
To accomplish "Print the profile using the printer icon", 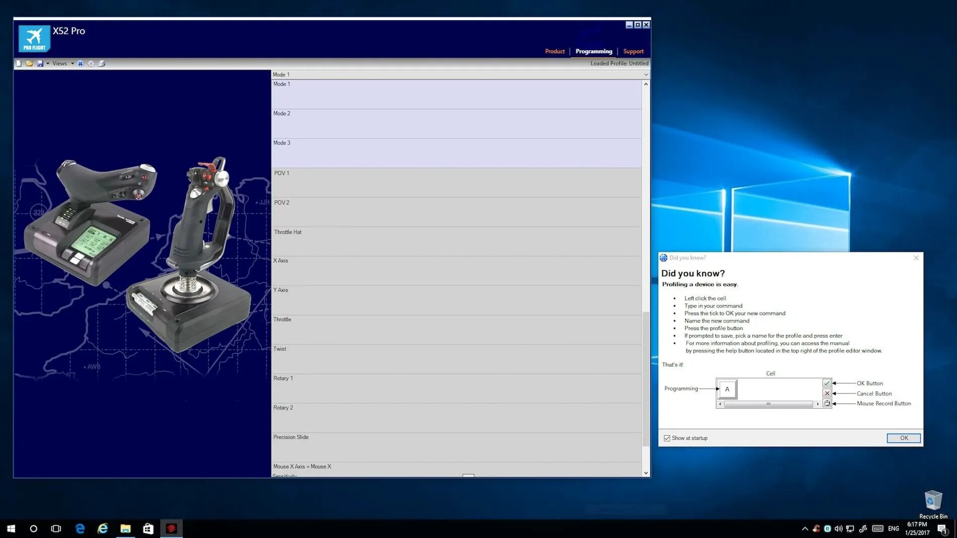I will tap(102, 63).
